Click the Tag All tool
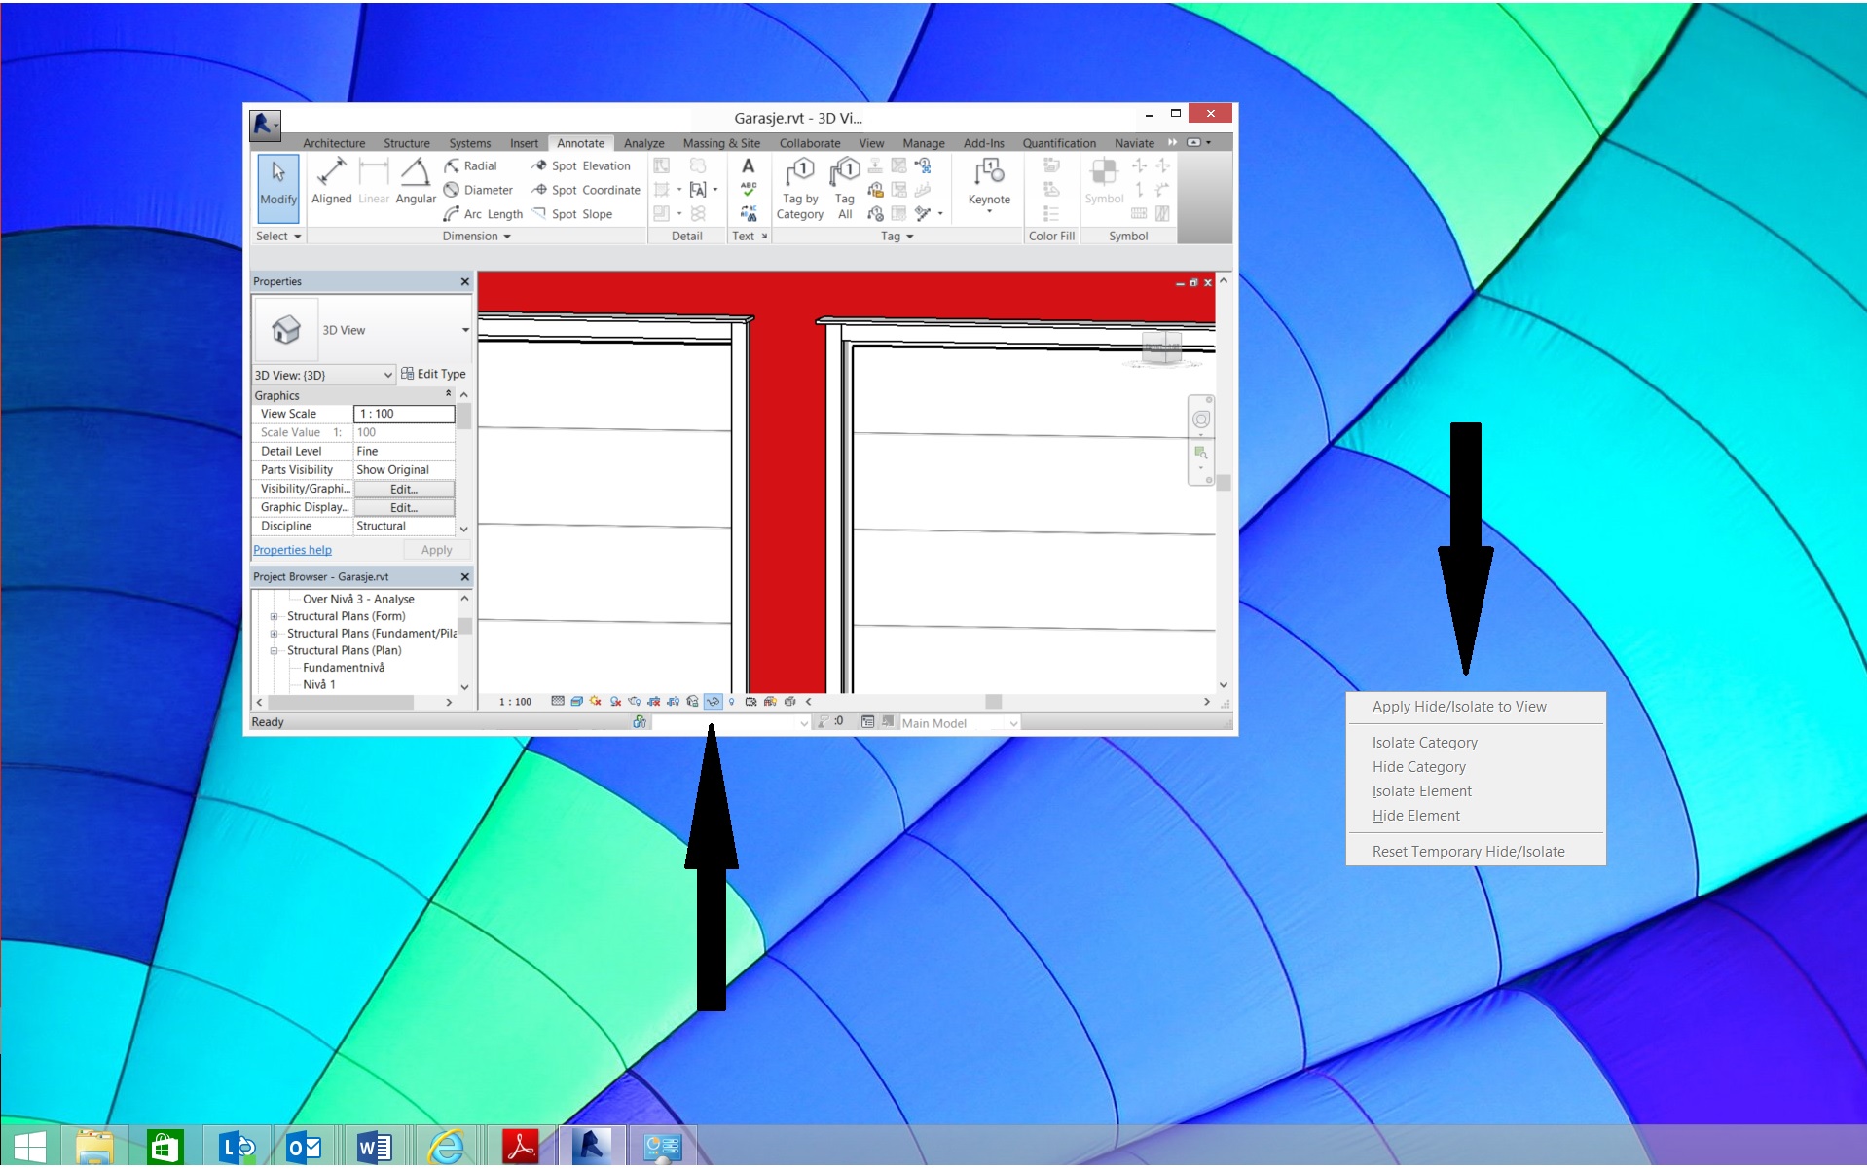This screenshot has height=1170, width=1867. [845, 190]
